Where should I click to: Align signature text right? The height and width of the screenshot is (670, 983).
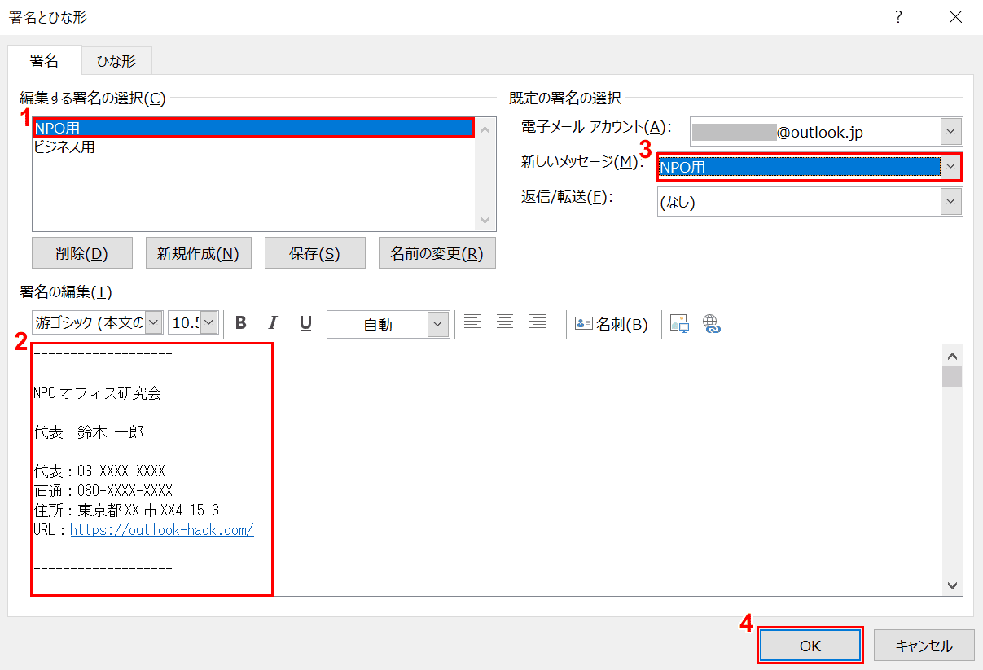(538, 323)
